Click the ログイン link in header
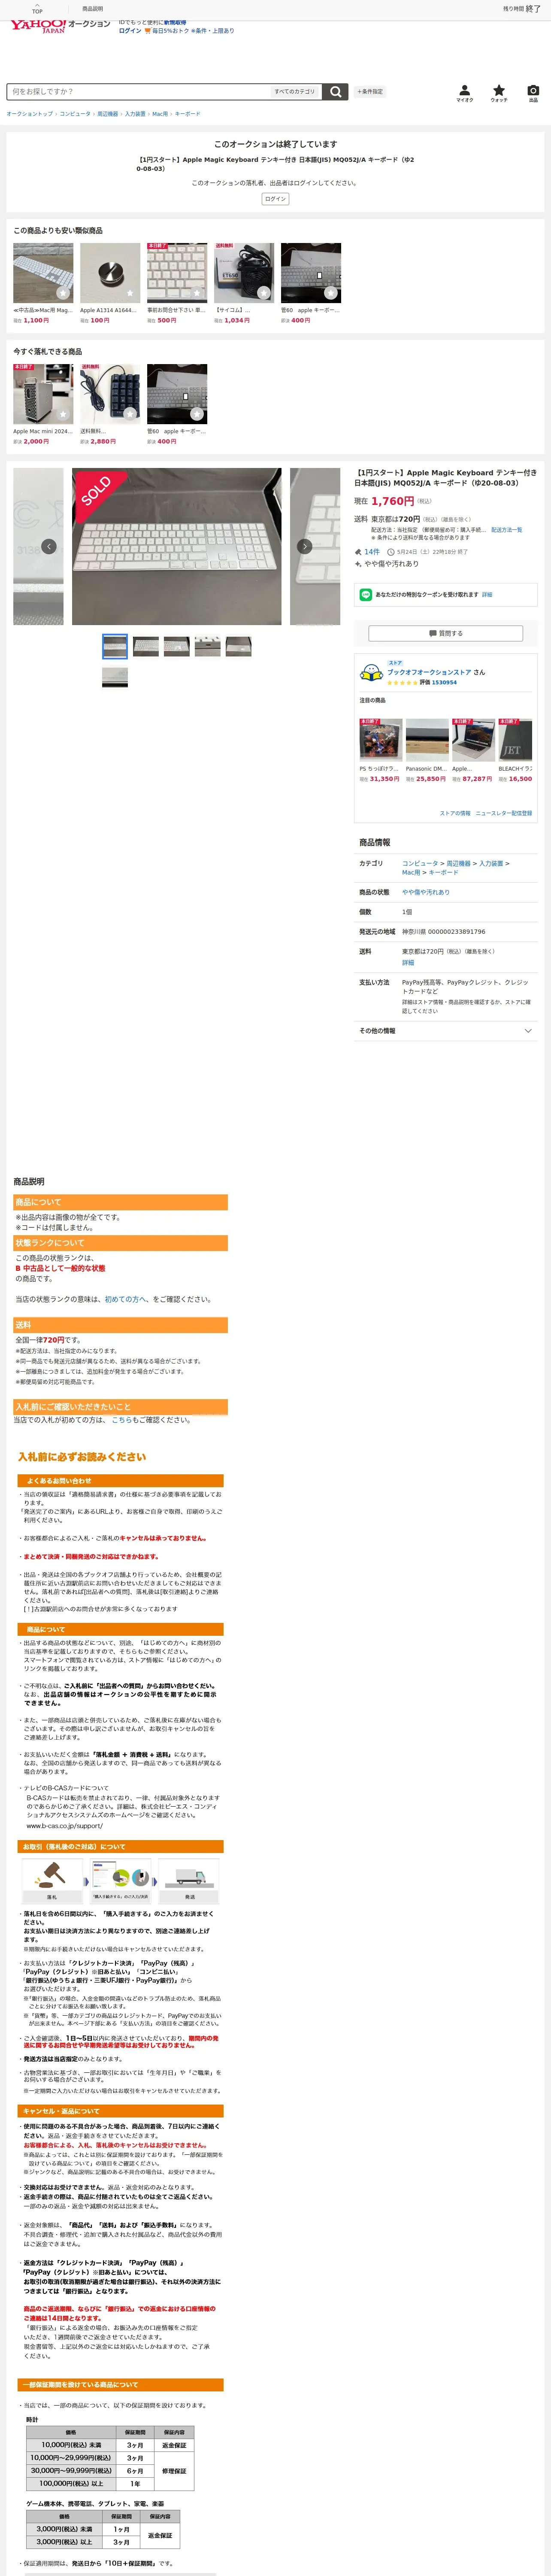Screen dimensions: 551x2576 (x=130, y=31)
